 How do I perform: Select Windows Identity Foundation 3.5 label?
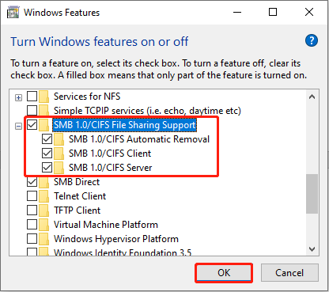click(123, 252)
